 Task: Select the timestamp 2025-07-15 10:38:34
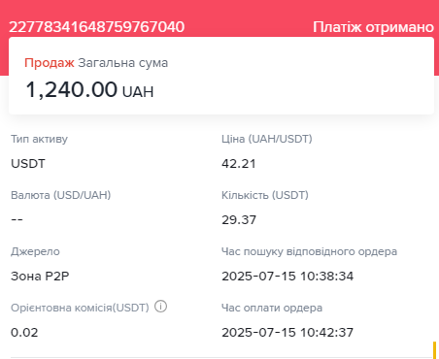pyautogui.click(x=287, y=277)
